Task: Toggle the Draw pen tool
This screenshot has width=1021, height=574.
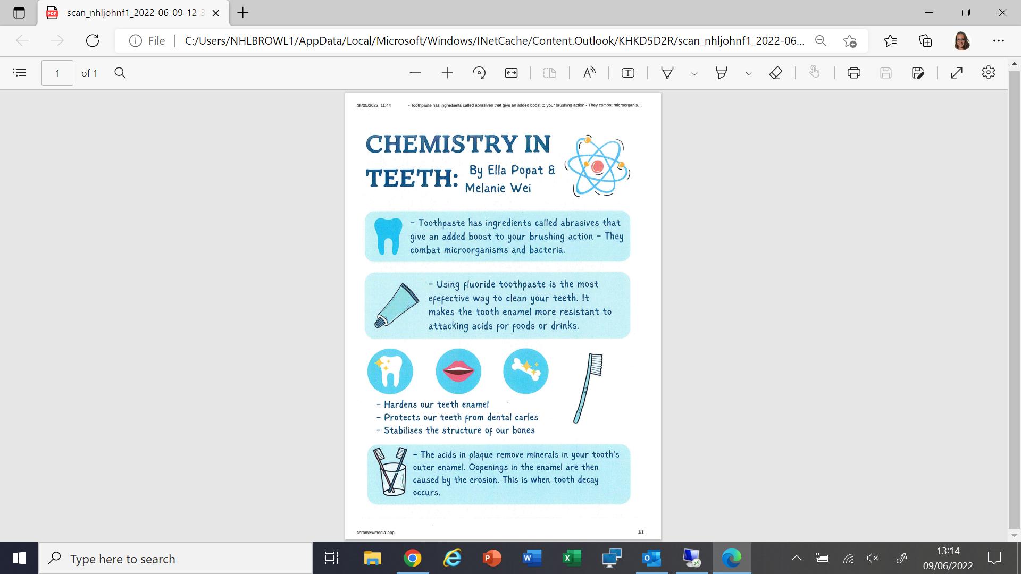Action: 667,73
